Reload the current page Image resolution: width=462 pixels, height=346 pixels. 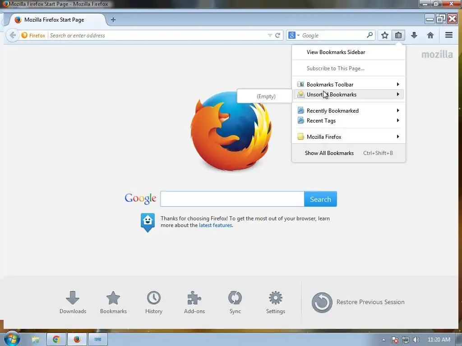(277, 35)
